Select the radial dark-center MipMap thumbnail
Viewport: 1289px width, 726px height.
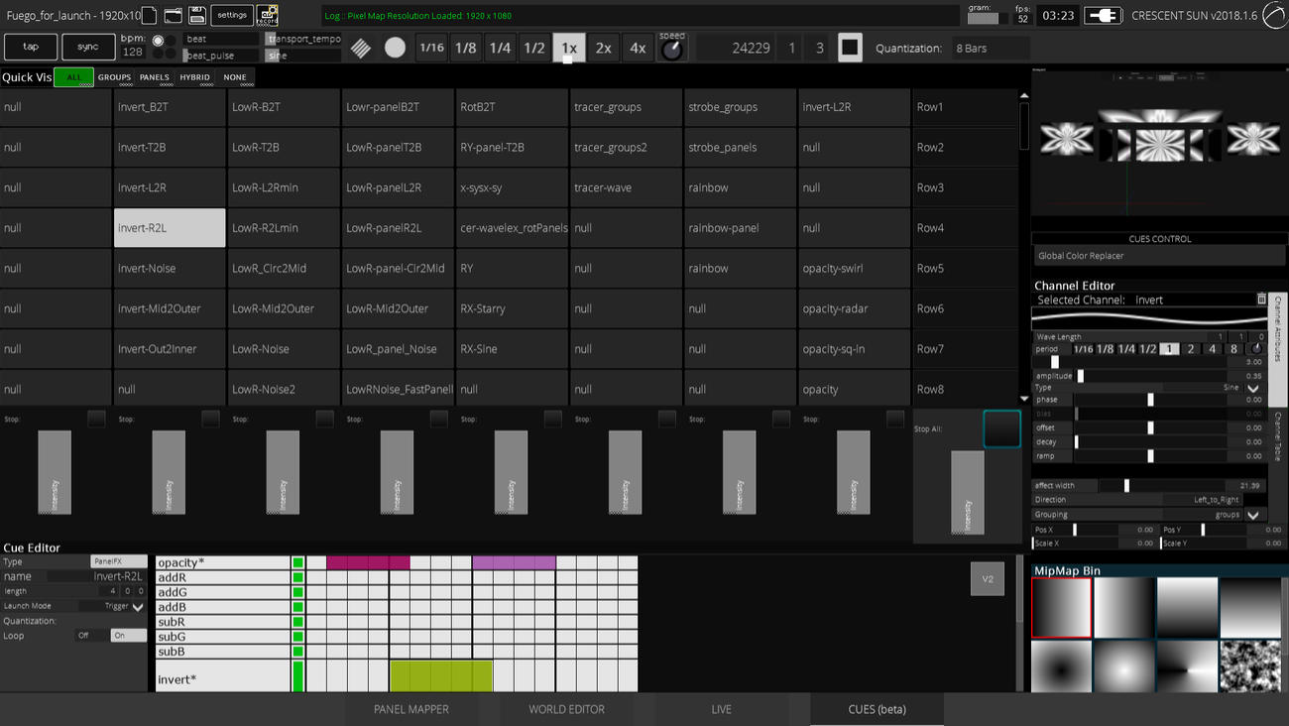pyautogui.click(x=1062, y=666)
